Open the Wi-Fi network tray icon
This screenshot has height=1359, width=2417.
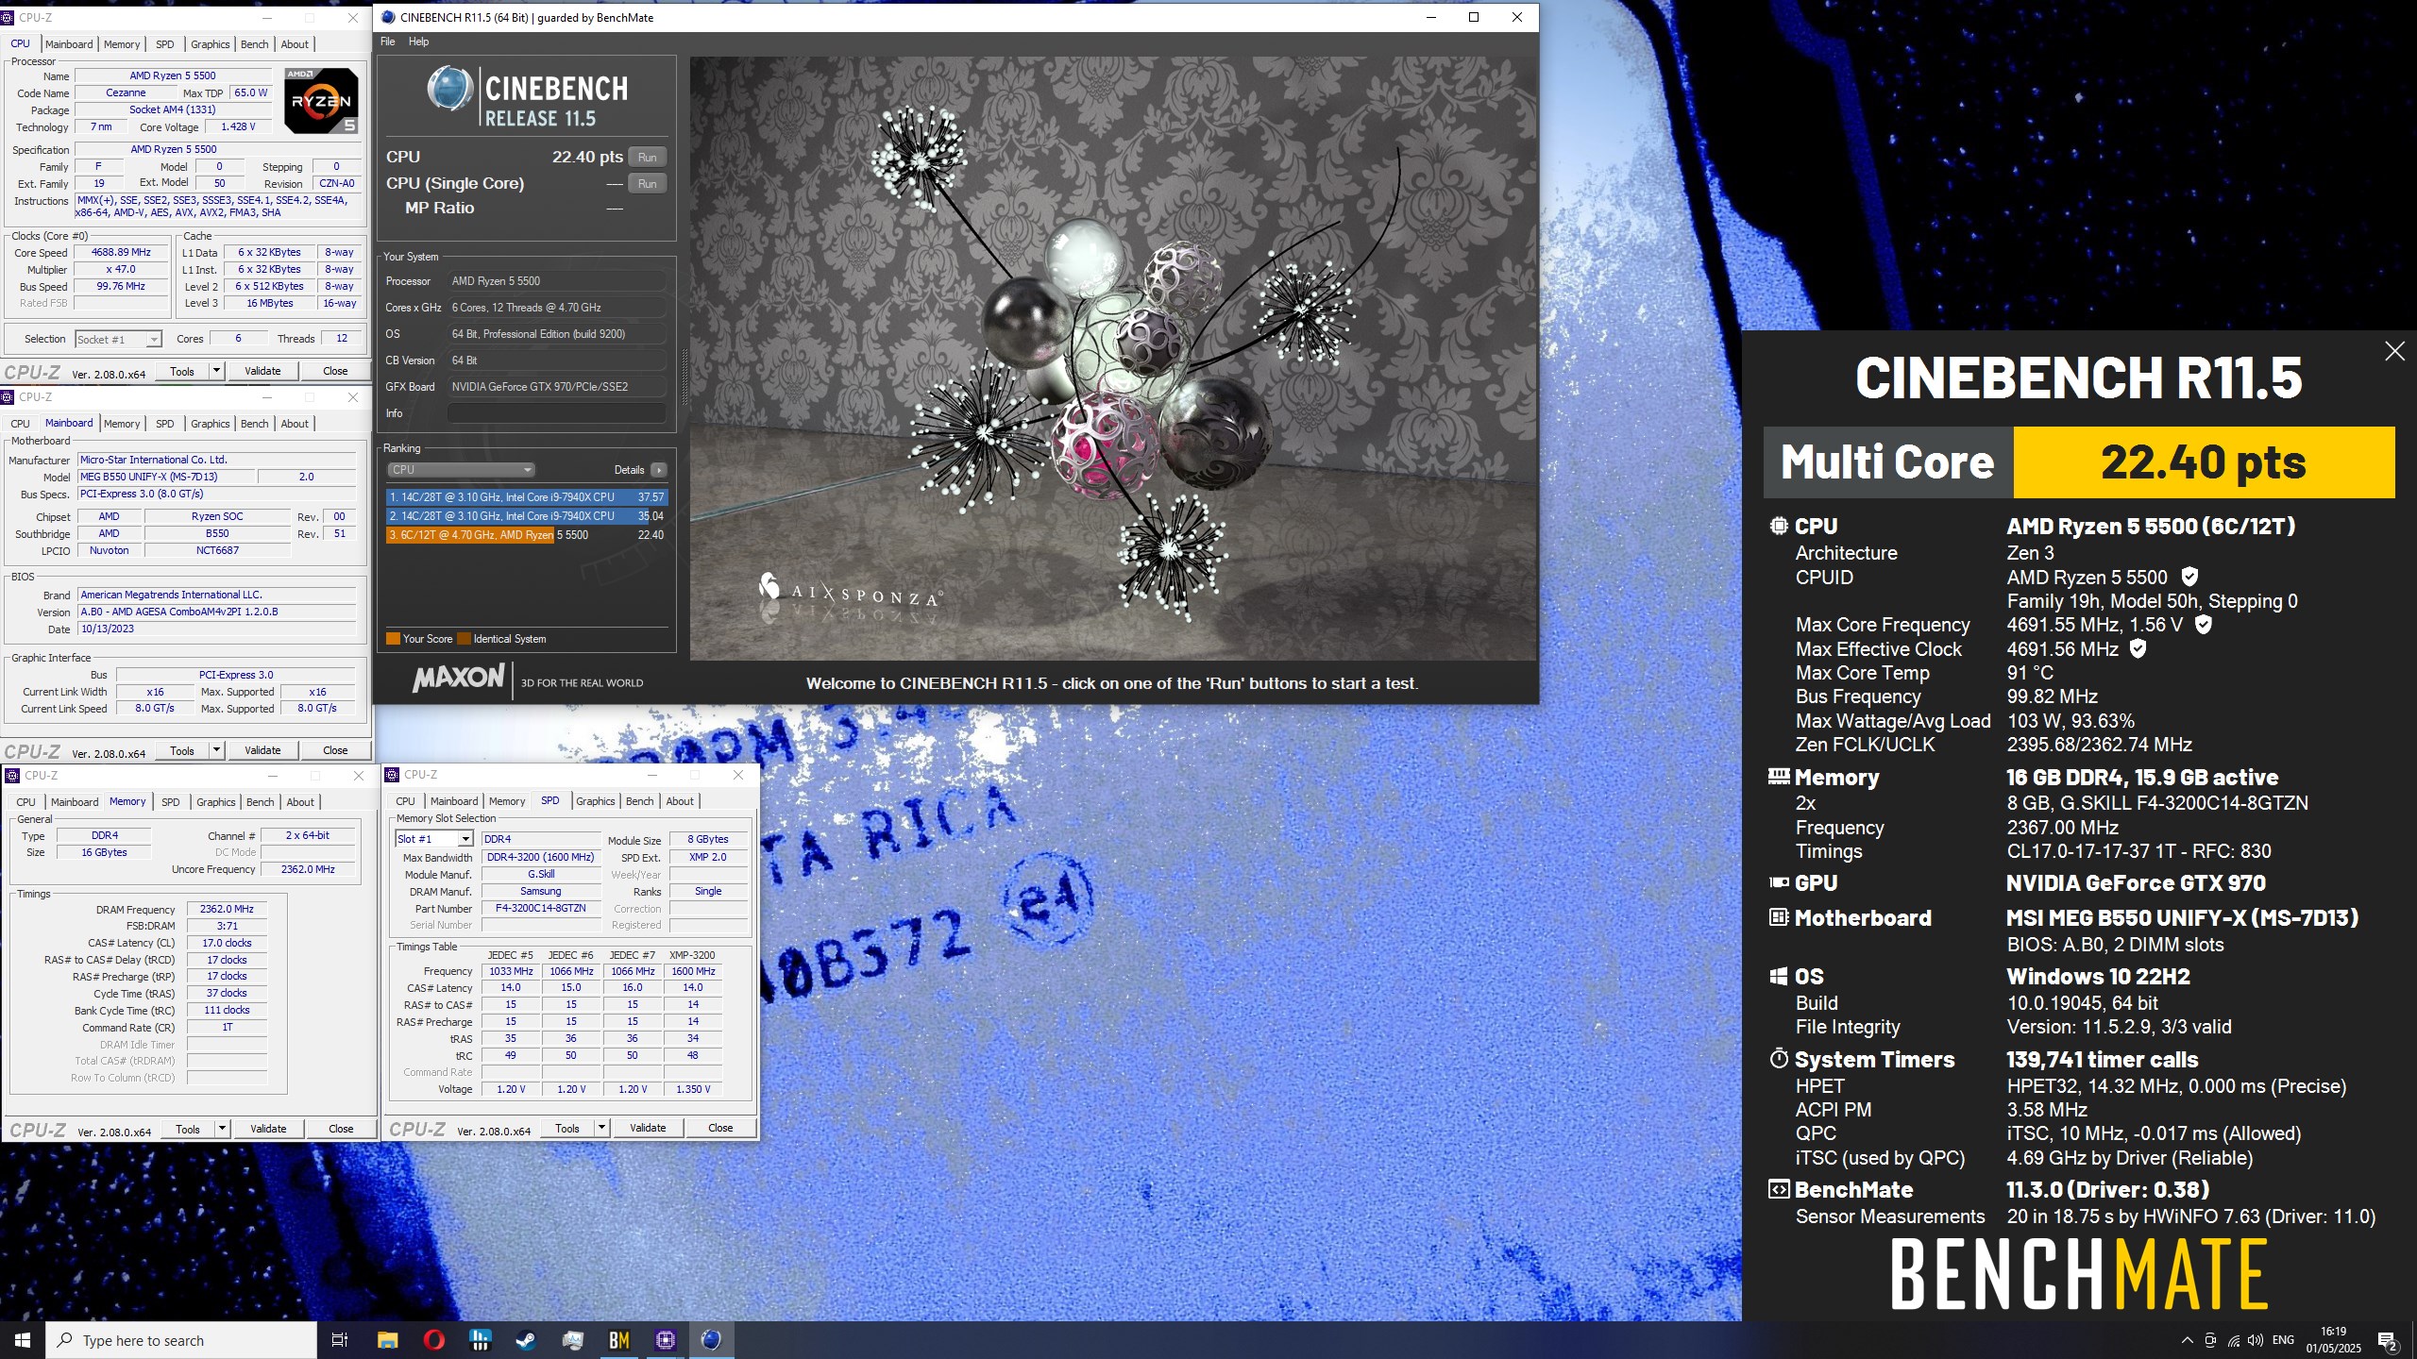click(2234, 1340)
